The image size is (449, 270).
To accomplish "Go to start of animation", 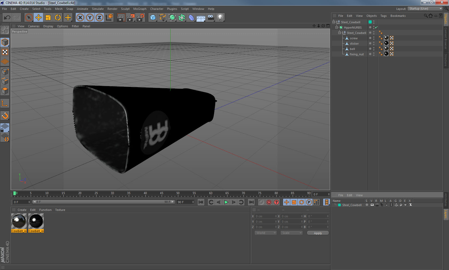I will click(201, 202).
